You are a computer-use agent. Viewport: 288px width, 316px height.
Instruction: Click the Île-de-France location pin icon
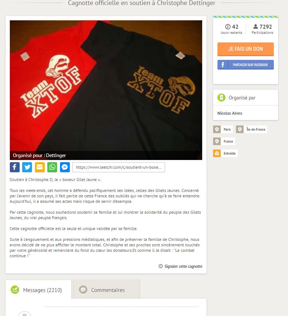pos(240,129)
